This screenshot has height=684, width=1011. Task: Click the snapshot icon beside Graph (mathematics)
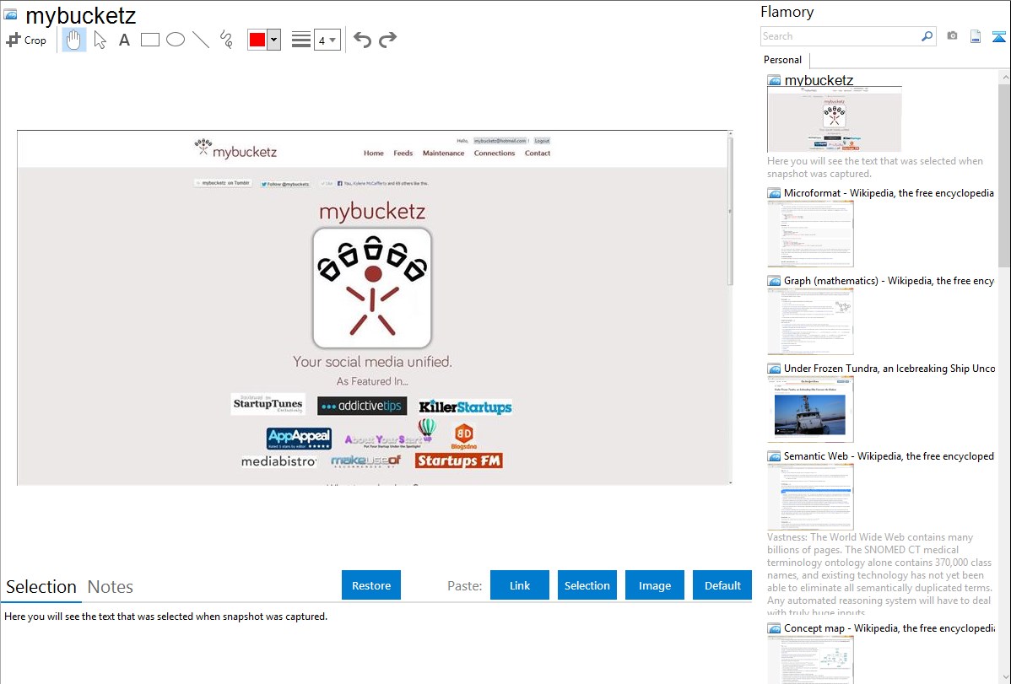pyautogui.click(x=775, y=281)
